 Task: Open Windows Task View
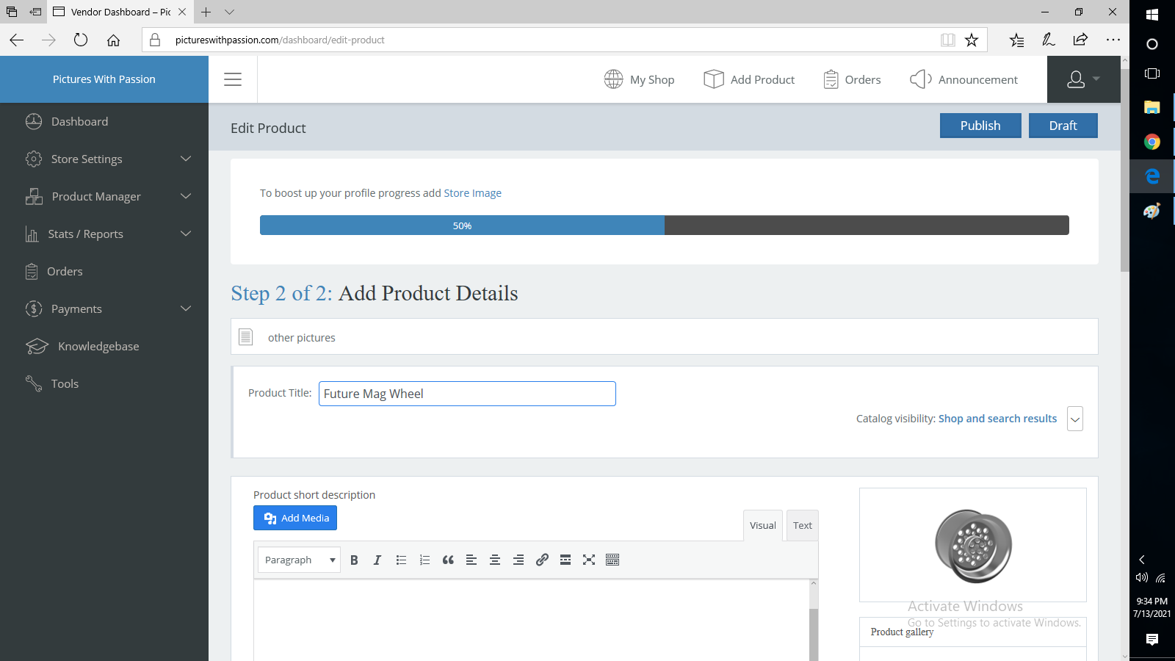(x=1152, y=73)
